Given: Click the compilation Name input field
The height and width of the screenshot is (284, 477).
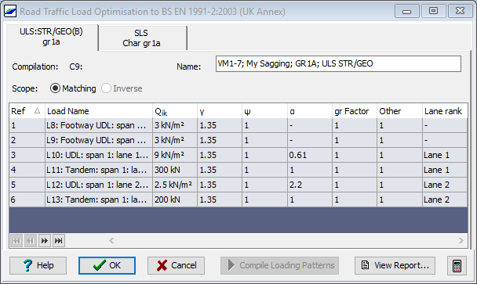Looking at the screenshot, I should point(338,63).
